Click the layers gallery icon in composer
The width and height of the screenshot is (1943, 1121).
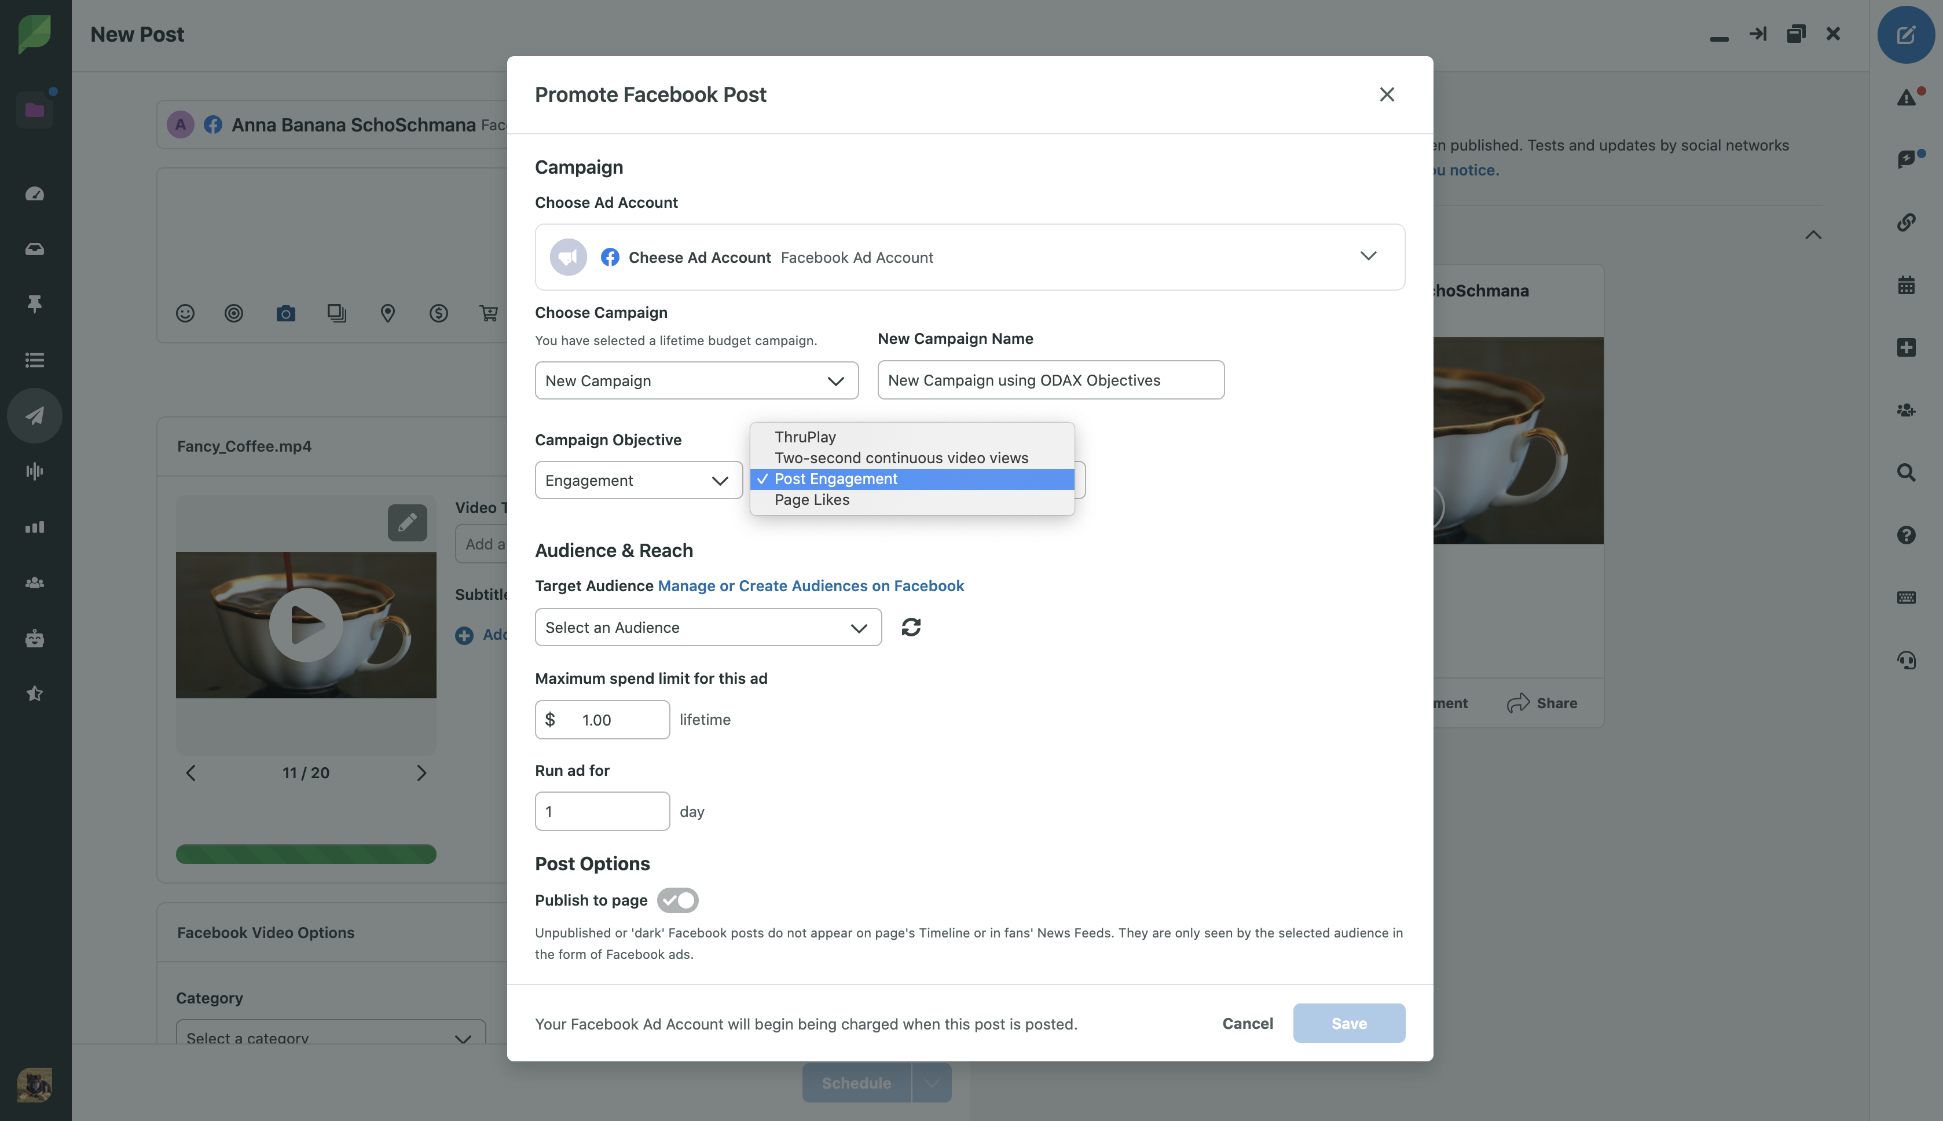(336, 313)
